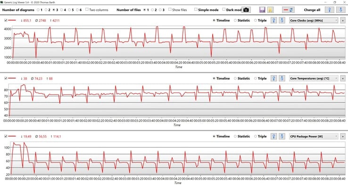Click the Change all down arrow
This screenshot has height=188, width=348.
[x=340, y=10]
